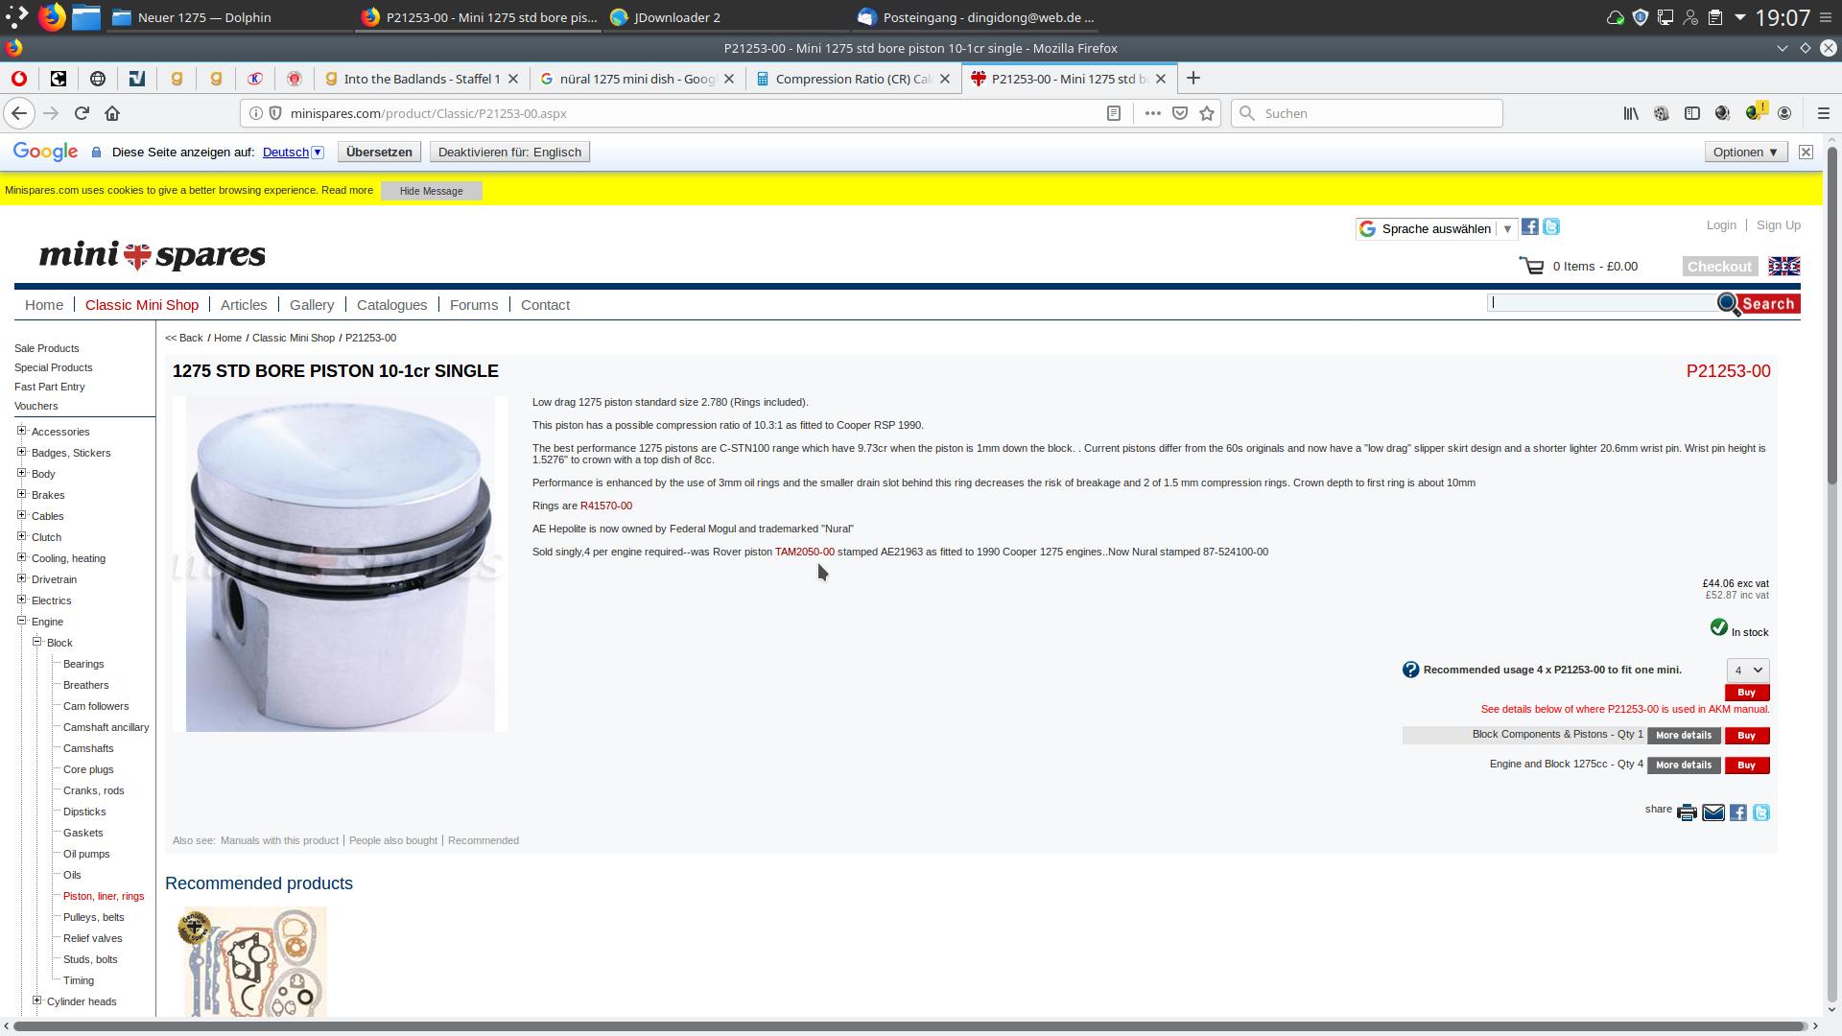Click the printer share icon
The width and height of the screenshot is (1842, 1036).
point(1687,813)
